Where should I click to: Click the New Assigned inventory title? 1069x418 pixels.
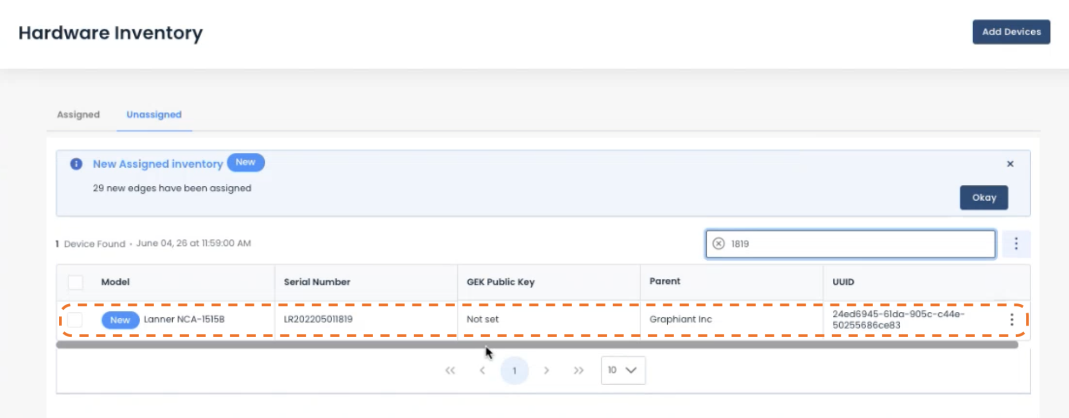(x=157, y=164)
